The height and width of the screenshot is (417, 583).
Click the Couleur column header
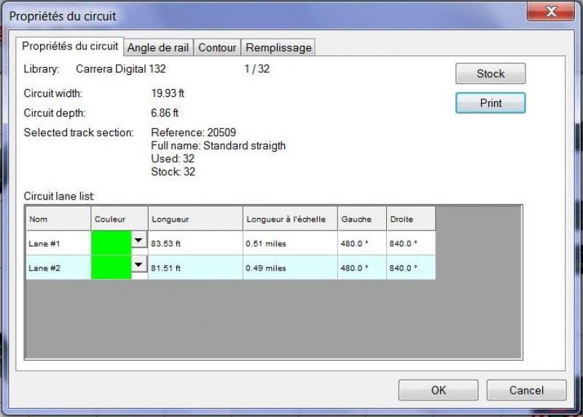[x=119, y=219]
